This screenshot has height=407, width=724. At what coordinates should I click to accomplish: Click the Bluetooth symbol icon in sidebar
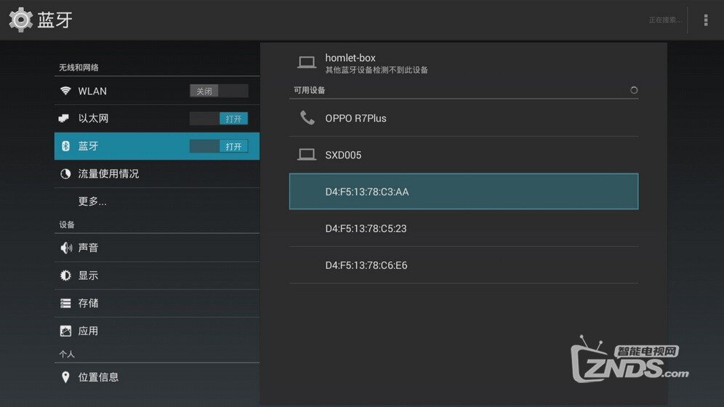[65, 146]
